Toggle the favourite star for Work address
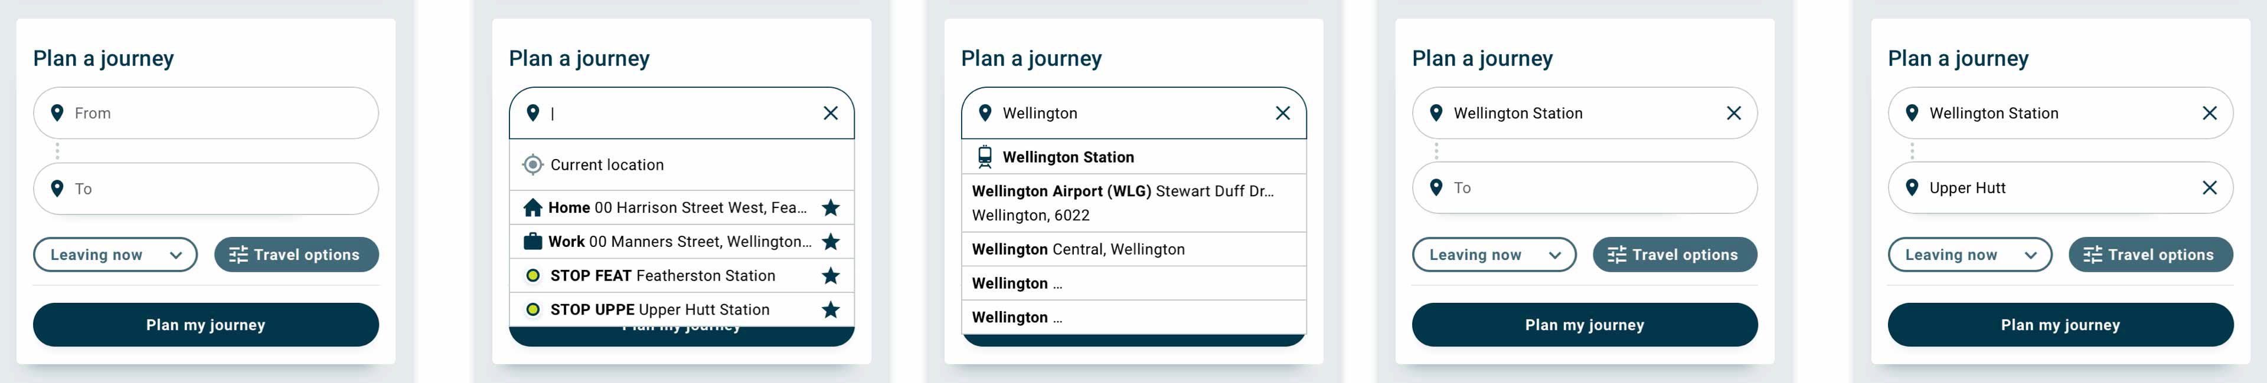This screenshot has height=383, width=2267. click(x=830, y=242)
